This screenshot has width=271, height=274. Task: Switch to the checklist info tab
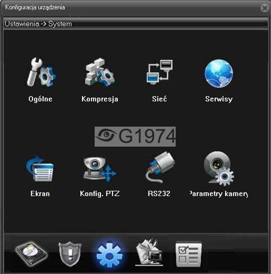click(189, 254)
